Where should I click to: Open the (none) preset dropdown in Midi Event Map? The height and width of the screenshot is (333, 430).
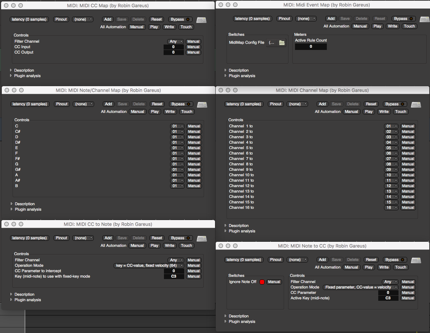[x=306, y=18]
